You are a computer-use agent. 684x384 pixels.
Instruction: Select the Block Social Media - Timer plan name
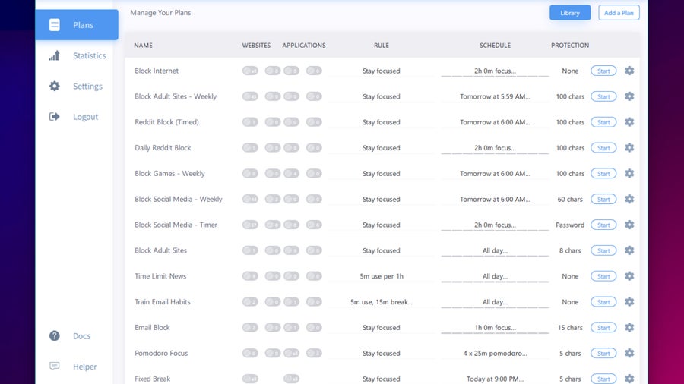click(176, 225)
